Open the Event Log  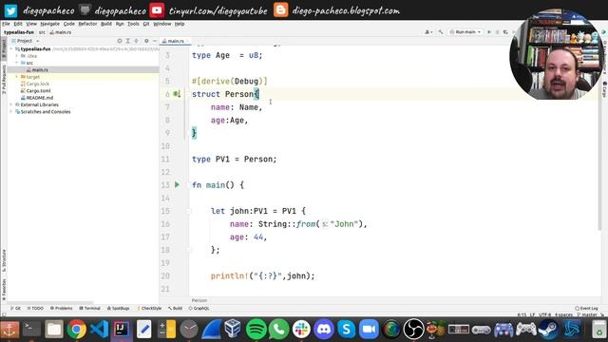coord(587,308)
